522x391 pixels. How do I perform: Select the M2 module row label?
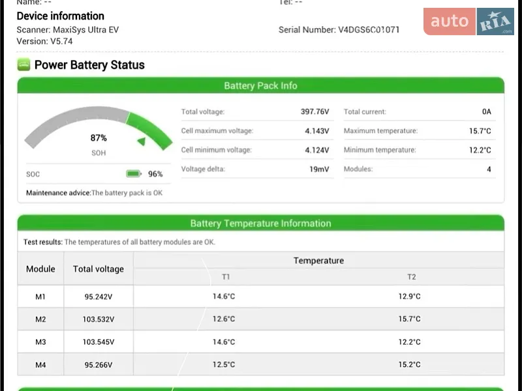click(40, 319)
